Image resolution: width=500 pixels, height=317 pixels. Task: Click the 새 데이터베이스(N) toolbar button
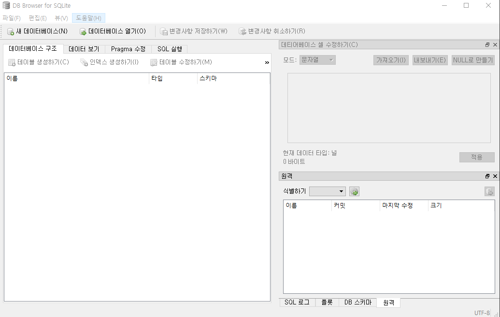pyautogui.click(x=37, y=31)
